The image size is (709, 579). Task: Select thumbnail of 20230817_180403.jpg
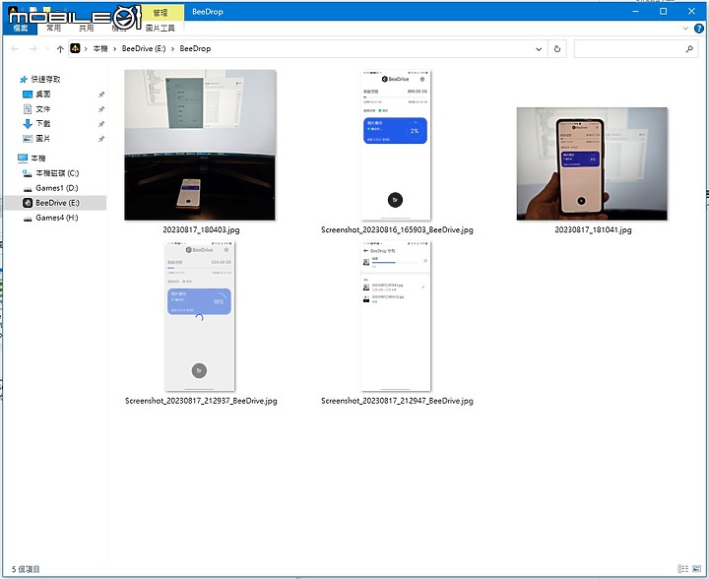[x=200, y=145]
